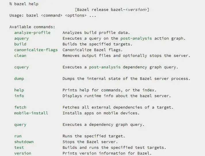Click the clean command link

[20, 55]
